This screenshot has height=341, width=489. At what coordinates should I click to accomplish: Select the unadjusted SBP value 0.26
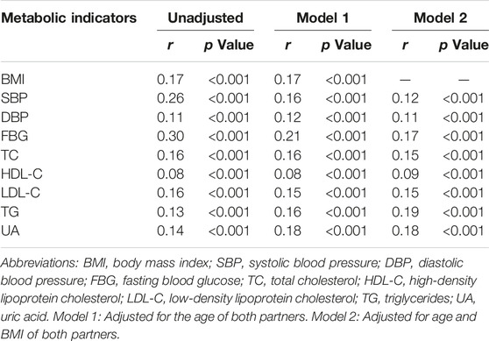(x=171, y=98)
